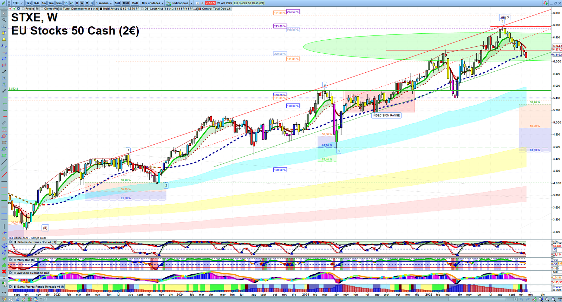Viewport: 562px width, 302px height.
Task: Close the Sistema de trenes Doc v4 panel
Action: pos(10,242)
